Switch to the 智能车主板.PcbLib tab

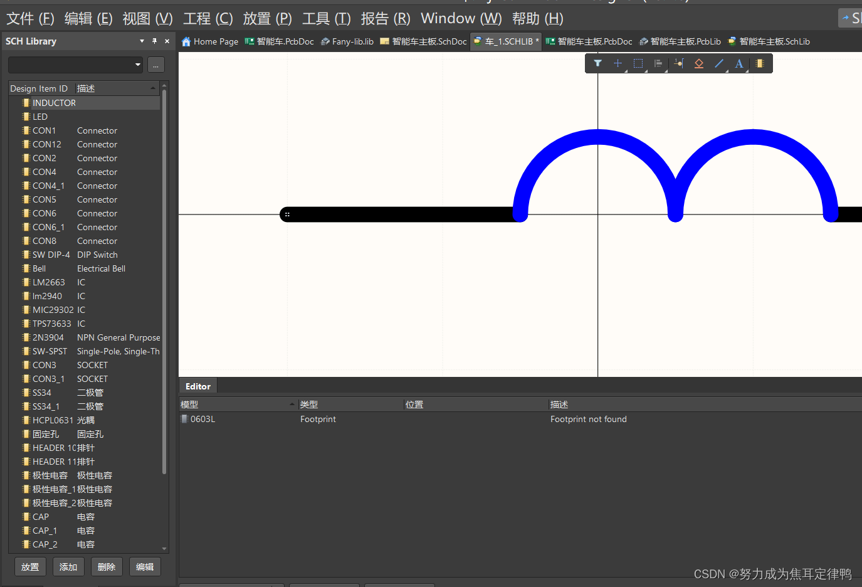click(680, 41)
